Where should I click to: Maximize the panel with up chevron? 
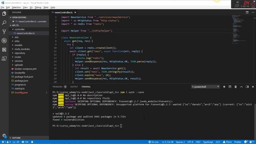click(x=241, y=87)
